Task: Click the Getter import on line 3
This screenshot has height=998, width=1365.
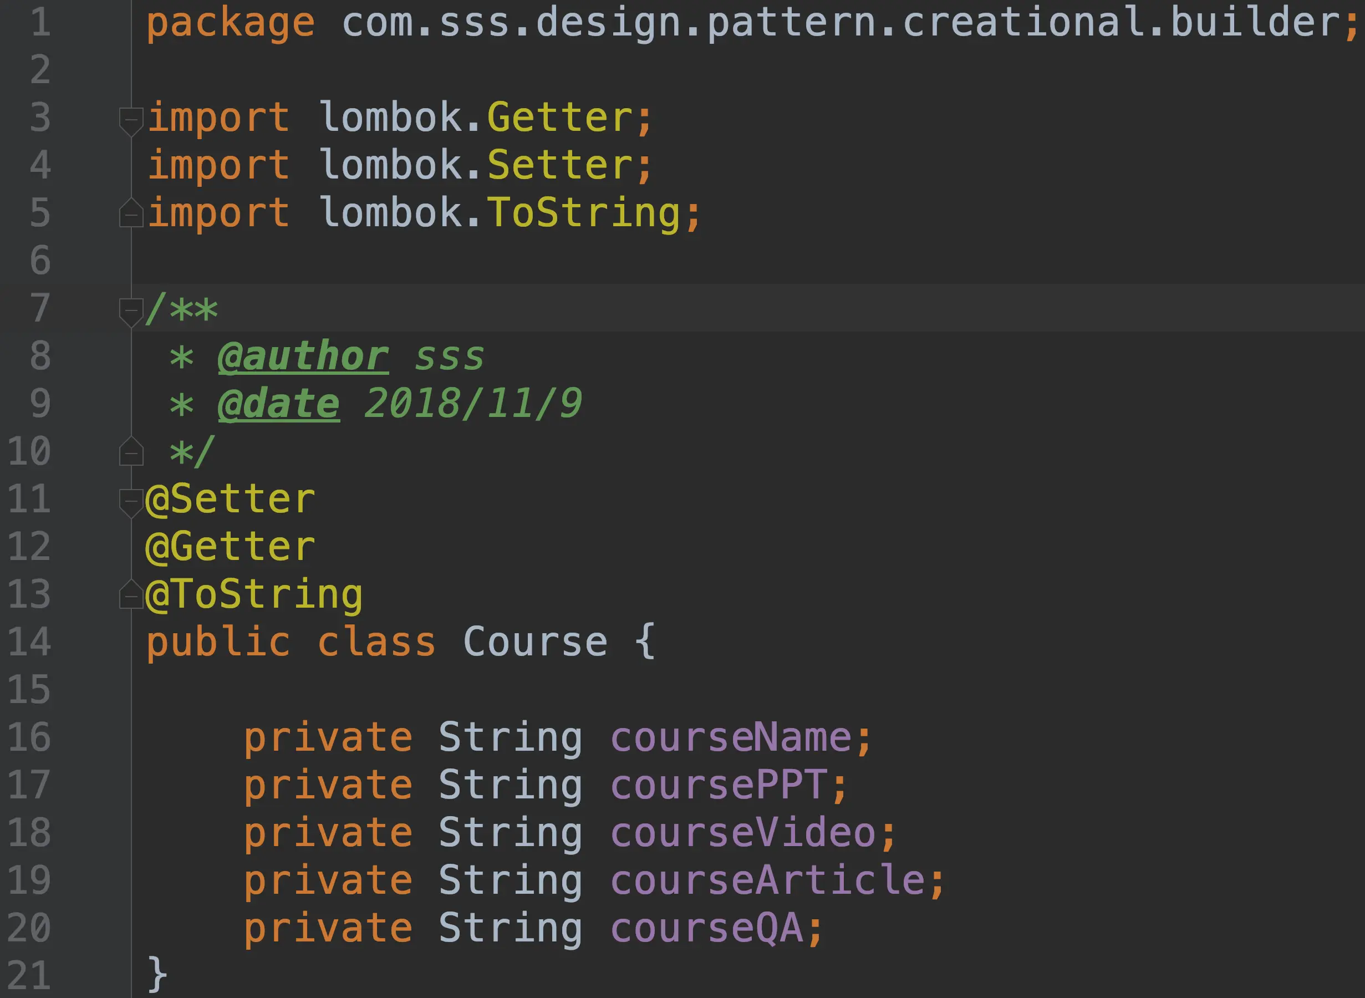Action: (x=560, y=117)
